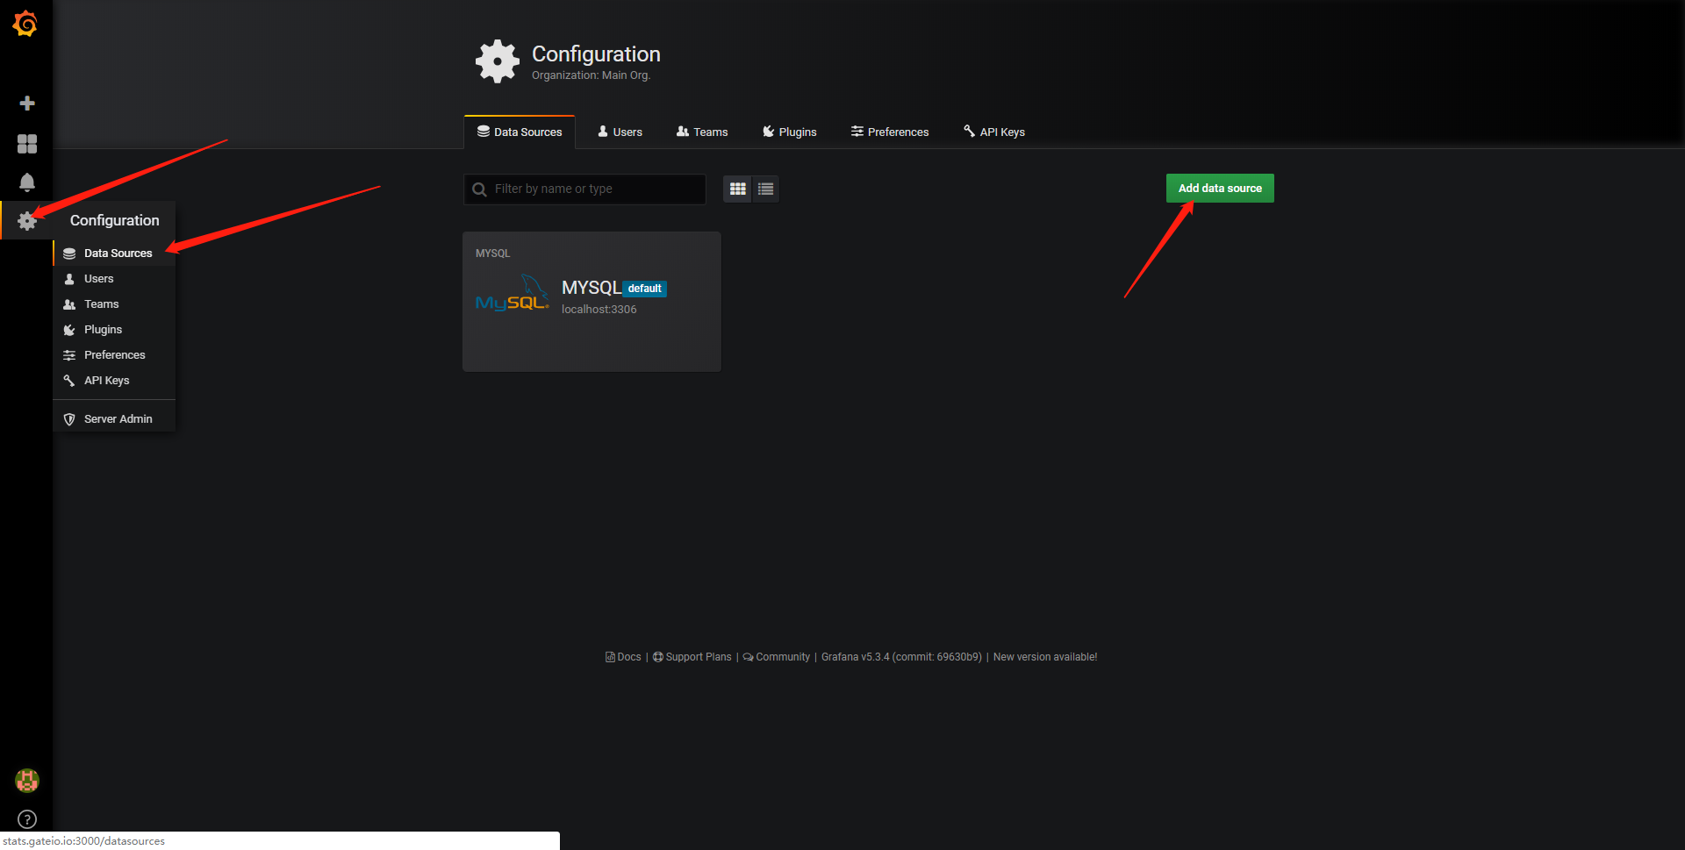Open the Dashboards grid icon in sidebar
Screen dimensions: 1685x850
tap(27, 143)
